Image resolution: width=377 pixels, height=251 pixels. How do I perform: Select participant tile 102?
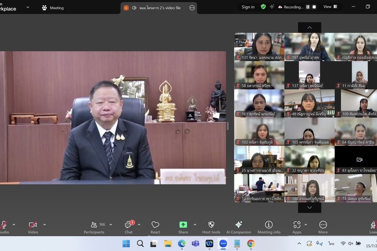coord(259,131)
